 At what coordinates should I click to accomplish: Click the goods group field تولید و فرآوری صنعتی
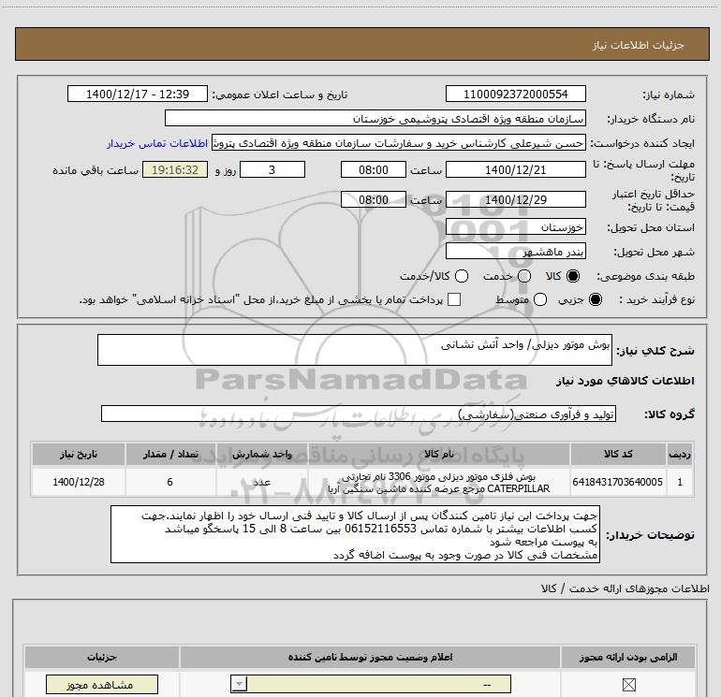click(359, 414)
